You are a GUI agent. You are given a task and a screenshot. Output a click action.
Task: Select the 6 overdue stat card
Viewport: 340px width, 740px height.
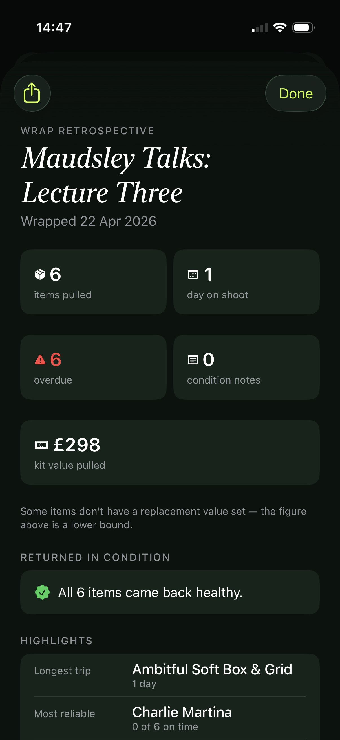pyautogui.click(x=93, y=367)
